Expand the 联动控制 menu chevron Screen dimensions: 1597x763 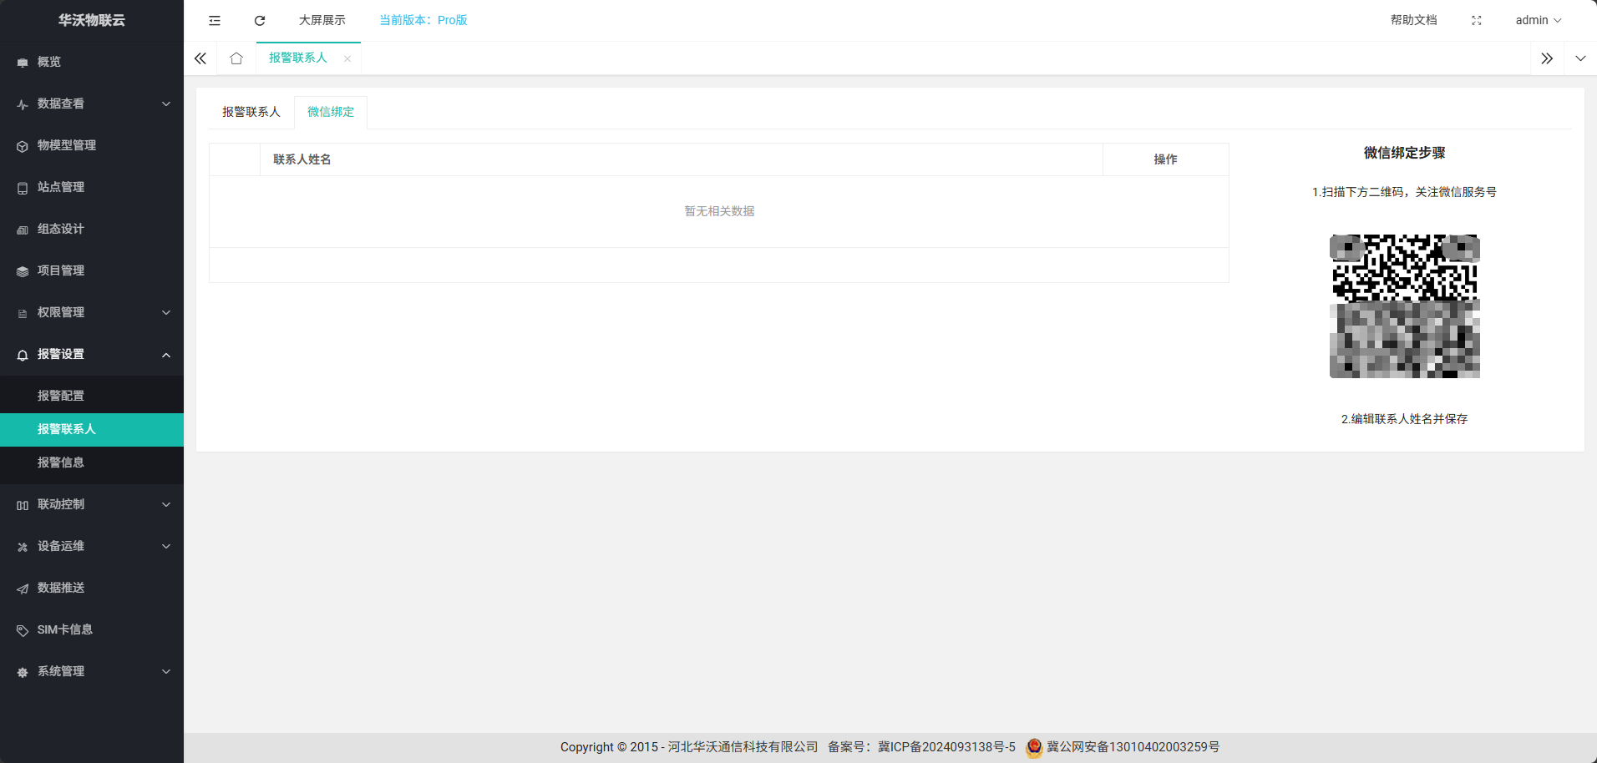166,504
